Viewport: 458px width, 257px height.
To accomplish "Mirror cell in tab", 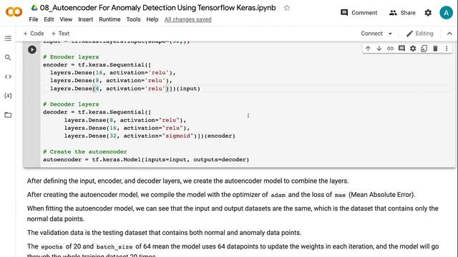I will 424,49.
